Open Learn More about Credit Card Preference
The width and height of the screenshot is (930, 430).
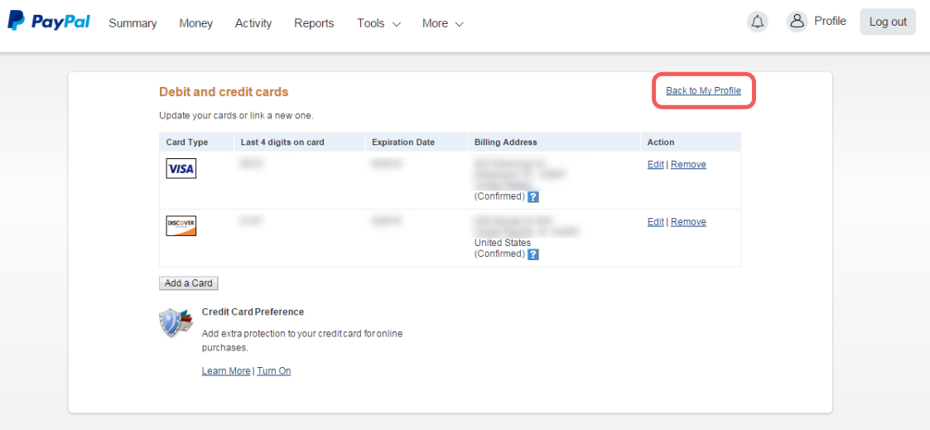226,370
